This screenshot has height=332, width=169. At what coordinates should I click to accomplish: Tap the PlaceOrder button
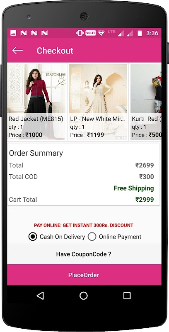pos(84,275)
